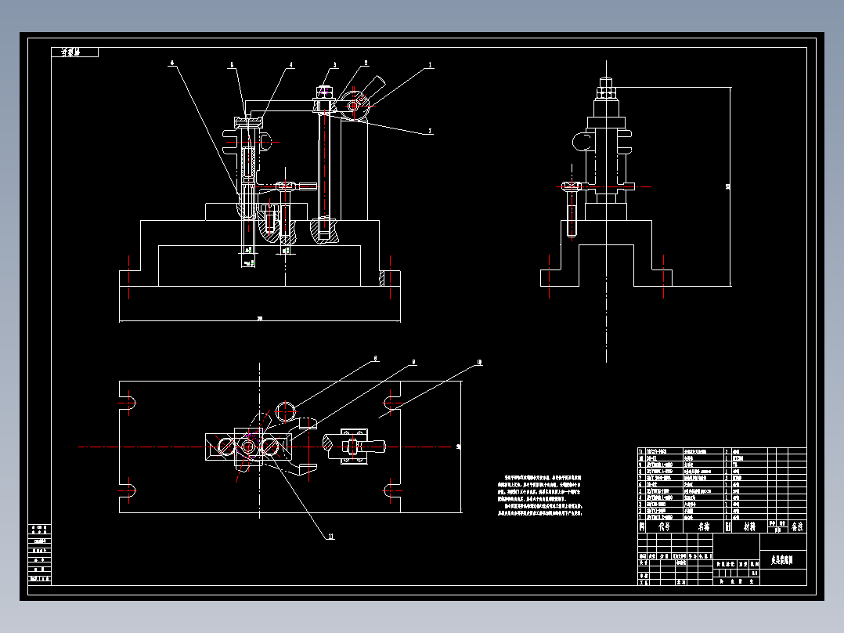Select part balloon number 9 in top view
Screen dimensions: 844x633
[x=413, y=362]
